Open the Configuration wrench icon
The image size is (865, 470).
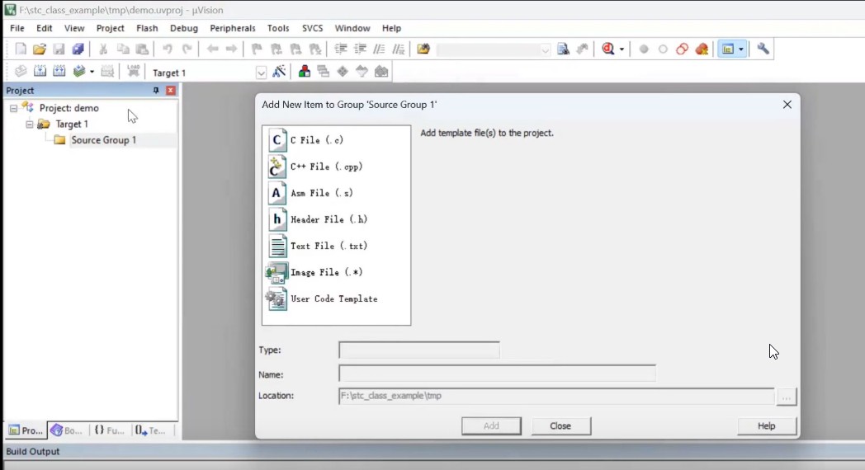pos(763,49)
